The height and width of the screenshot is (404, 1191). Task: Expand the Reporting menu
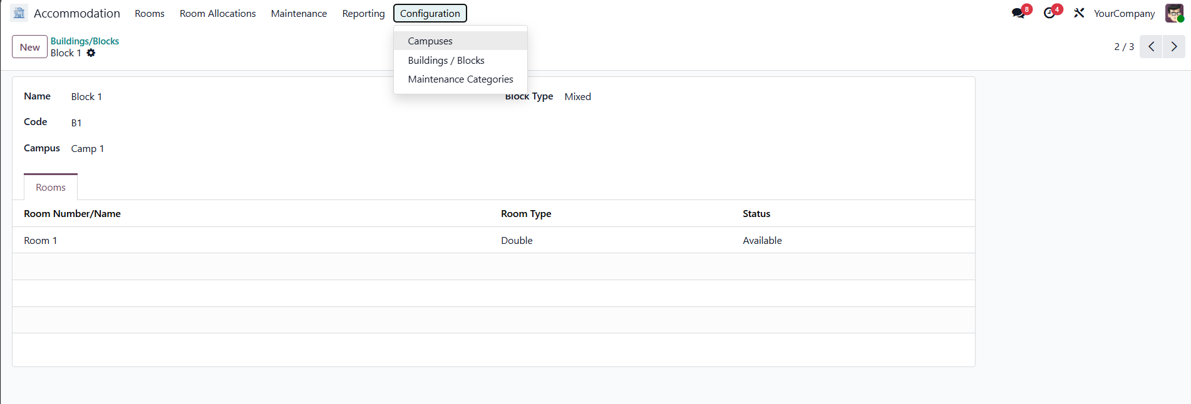tap(363, 14)
